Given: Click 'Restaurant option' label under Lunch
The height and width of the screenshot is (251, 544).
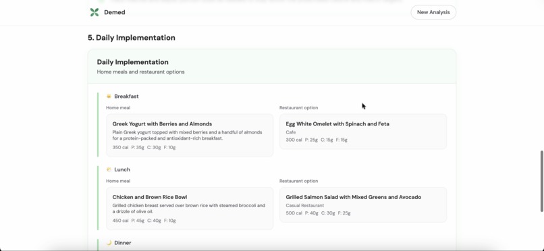Looking at the screenshot, I should pyautogui.click(x=299, y=181).
